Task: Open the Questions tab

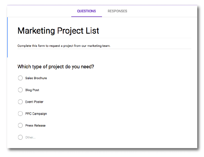Action: 86,11
